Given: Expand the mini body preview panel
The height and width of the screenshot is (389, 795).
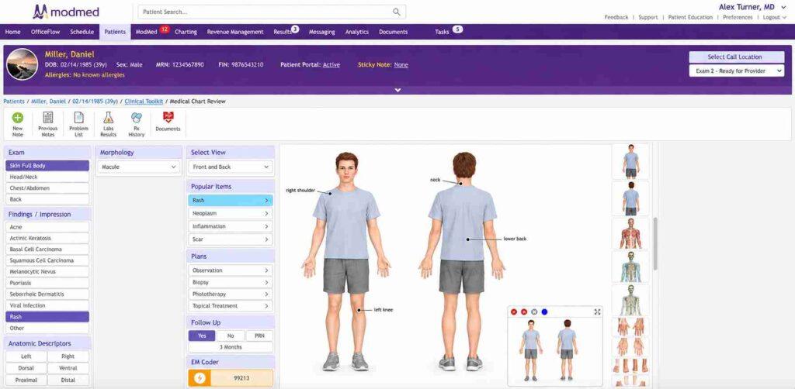Looking at the screenshot, I should coord(597,312).
